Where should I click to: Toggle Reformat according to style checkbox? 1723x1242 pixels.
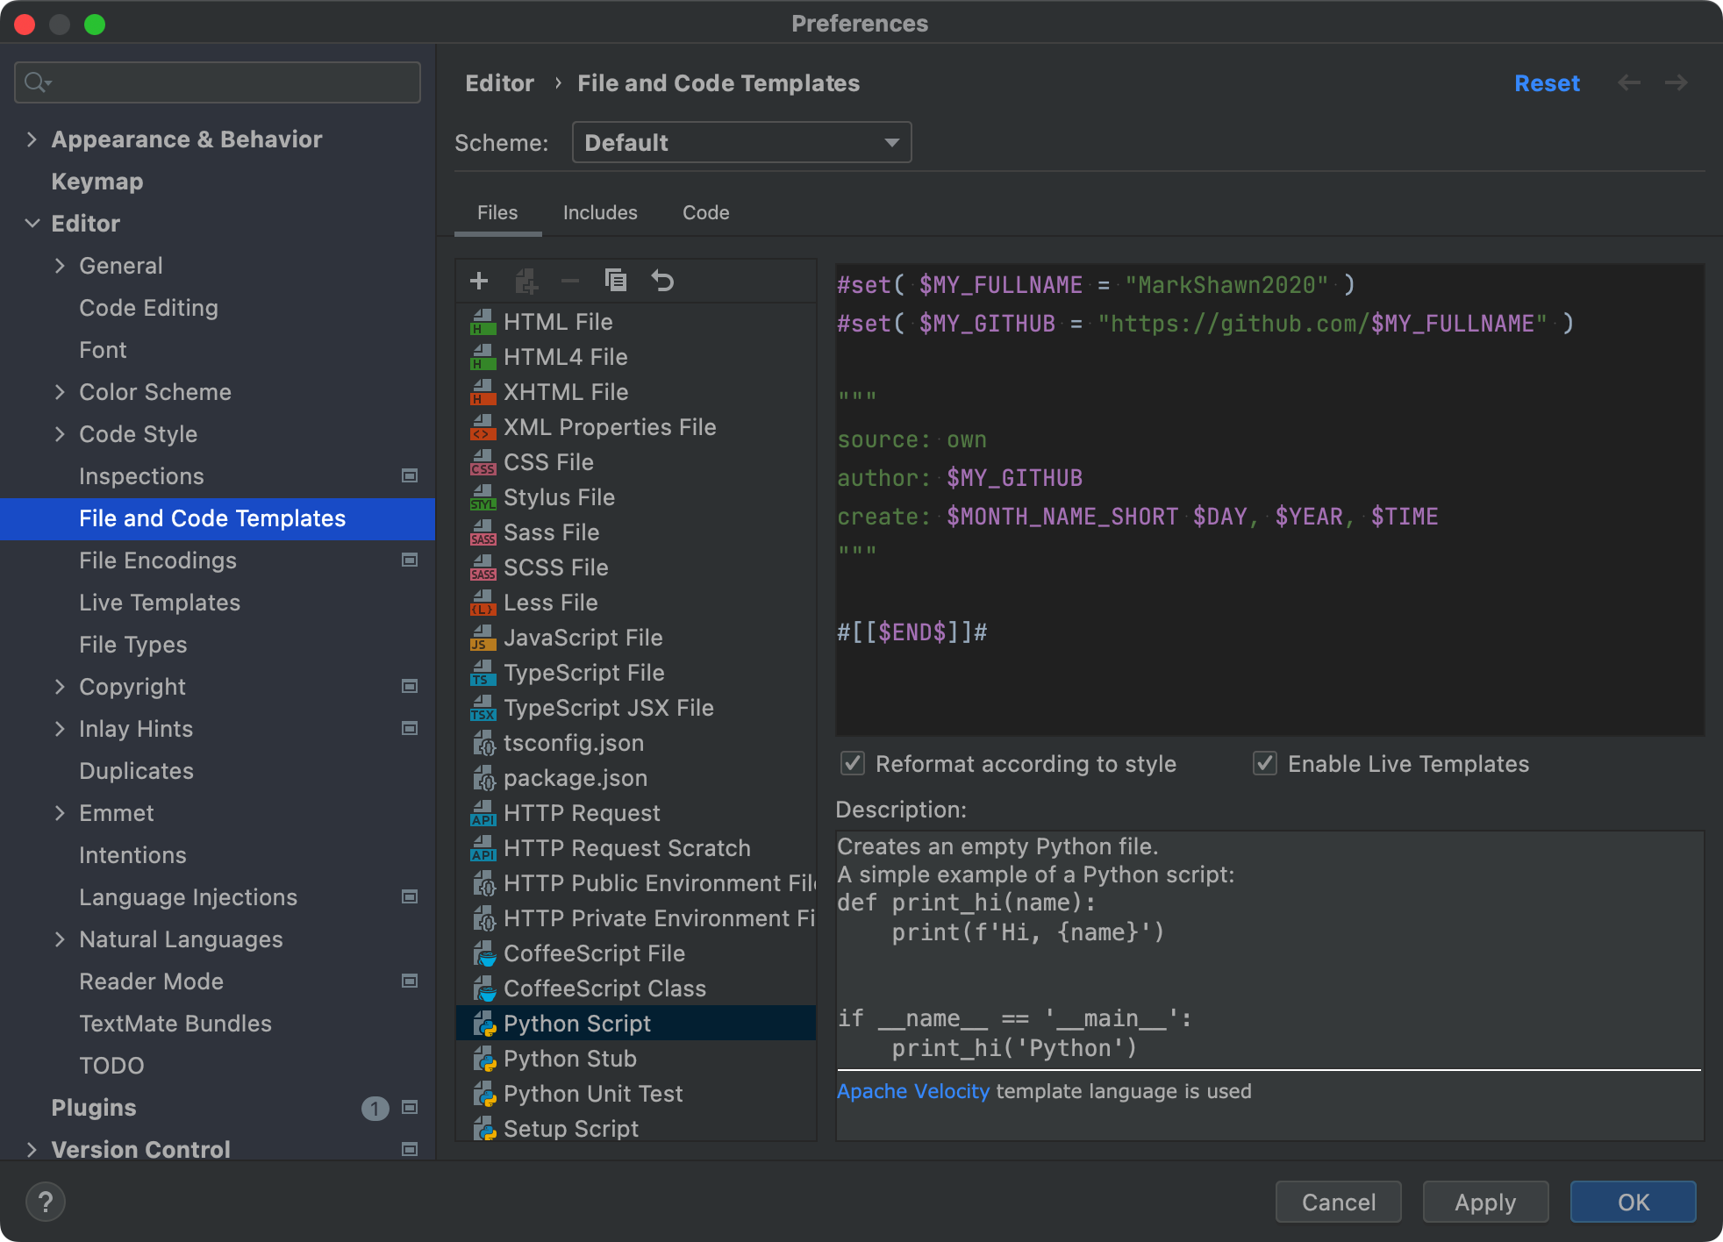pyautogui.click(x=853, y=763)
